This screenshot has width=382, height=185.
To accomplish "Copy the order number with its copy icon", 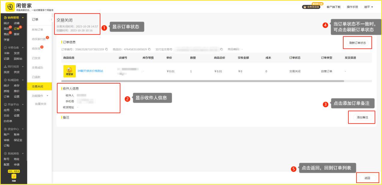I will point(106,49).
